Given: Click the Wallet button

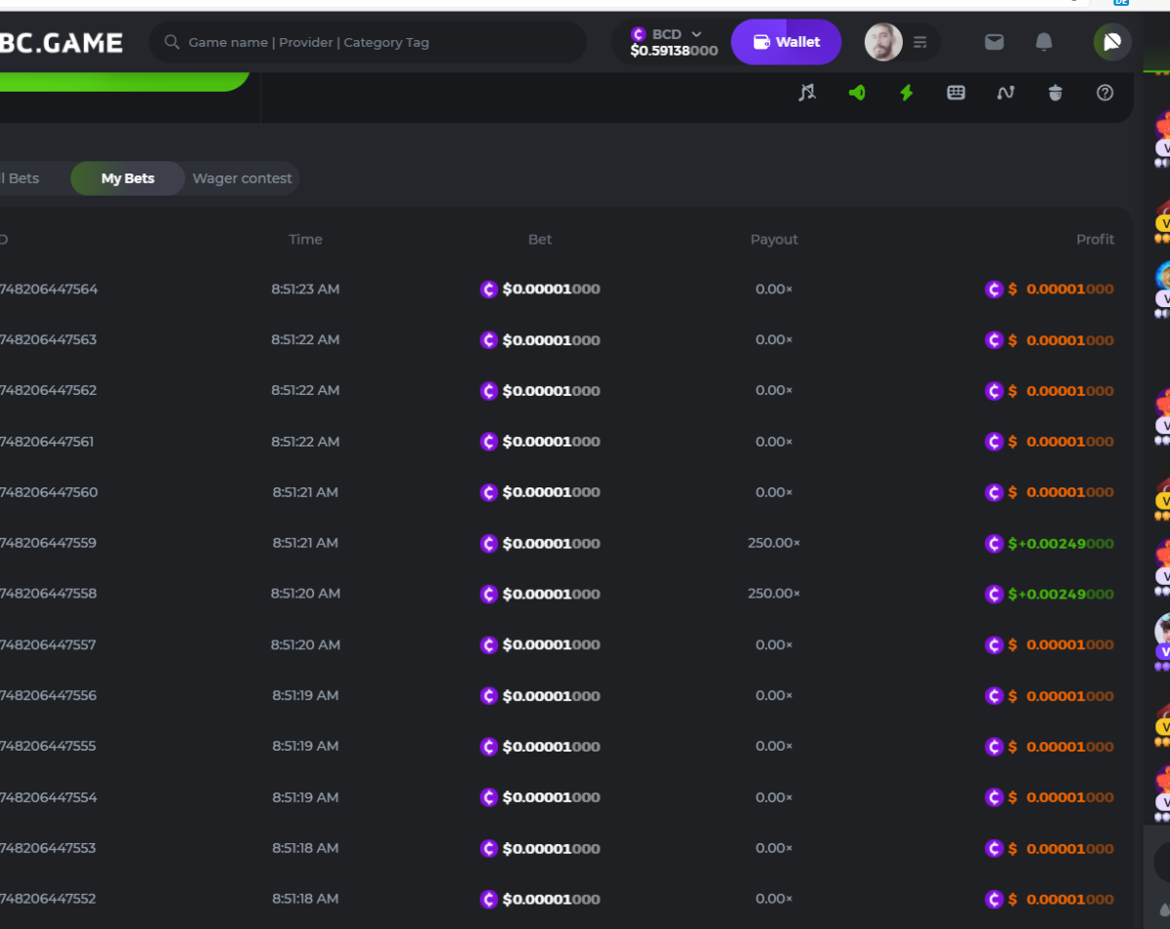Looking at the screenshot, I should coord(786,42).
